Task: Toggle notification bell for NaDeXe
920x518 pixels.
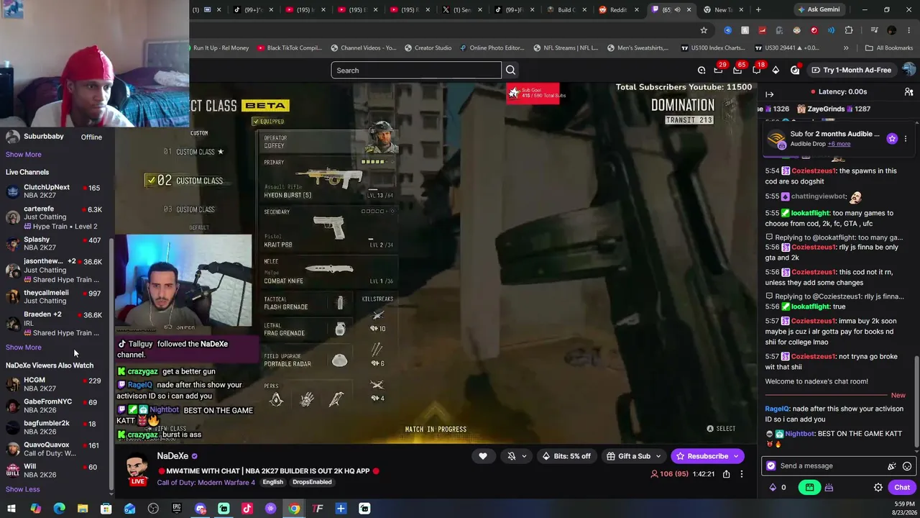Action: pyautogui.click(x=512, y=456)
